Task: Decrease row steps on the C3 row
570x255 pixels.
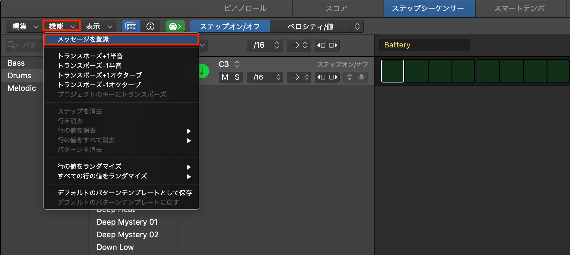Action: (x=321, y=77)
